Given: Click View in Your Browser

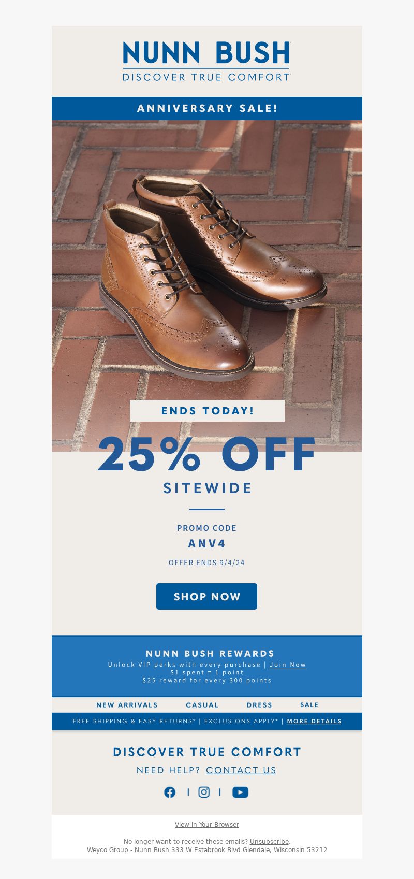Looking at the screenshot, I should pos(207,824).
